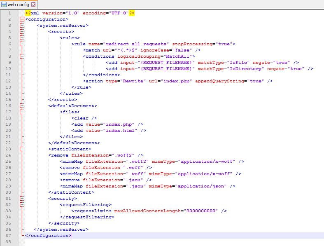This screenshot has height=246, width=324.
Task: Click the save icon on web.config tab
Action: 4,5
